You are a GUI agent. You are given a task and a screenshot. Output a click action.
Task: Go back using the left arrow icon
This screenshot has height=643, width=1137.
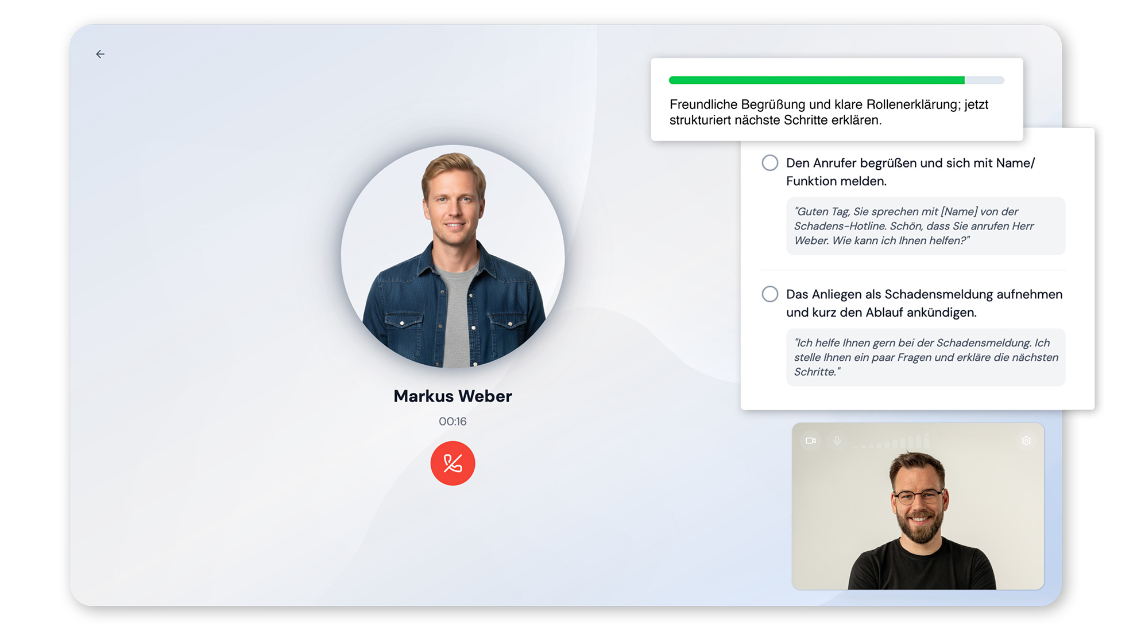[100, 54]
